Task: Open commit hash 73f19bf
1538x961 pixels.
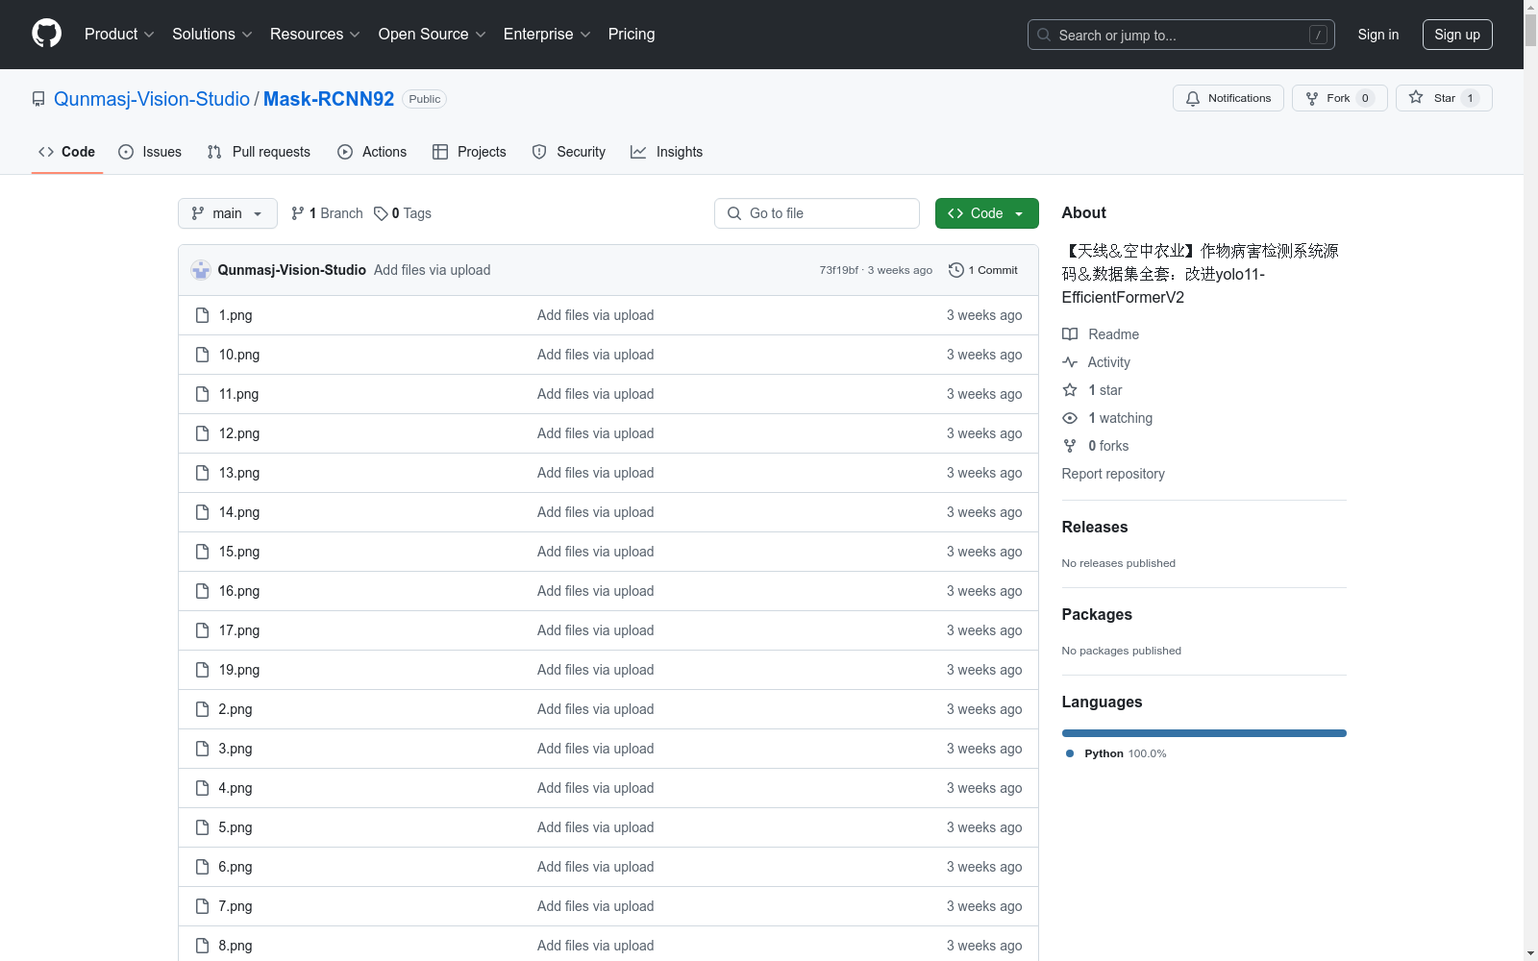Action: point(838,270)
